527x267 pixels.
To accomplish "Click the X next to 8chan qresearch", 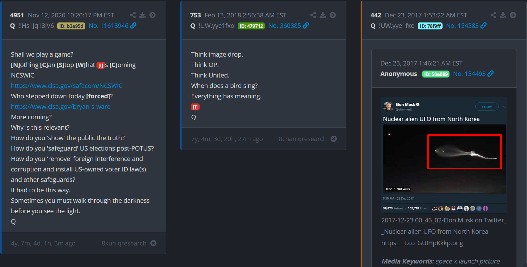I will 334,139.
